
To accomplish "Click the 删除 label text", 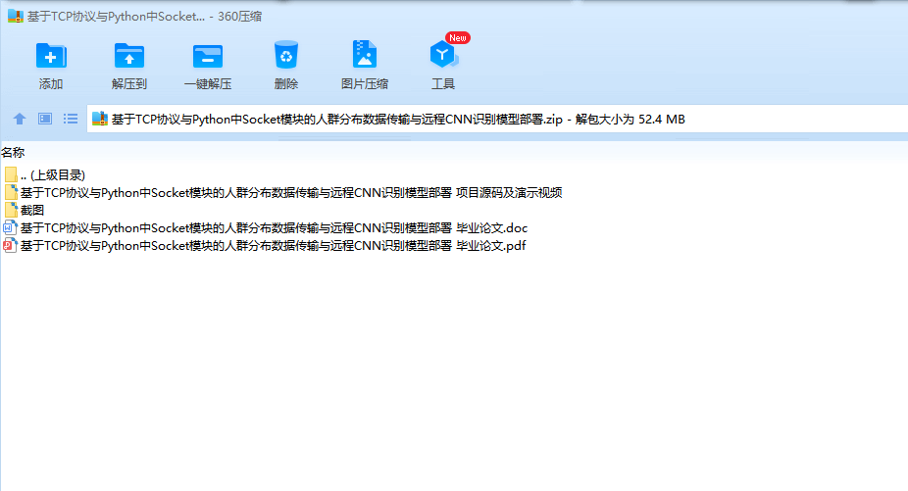I will (286, 84).
